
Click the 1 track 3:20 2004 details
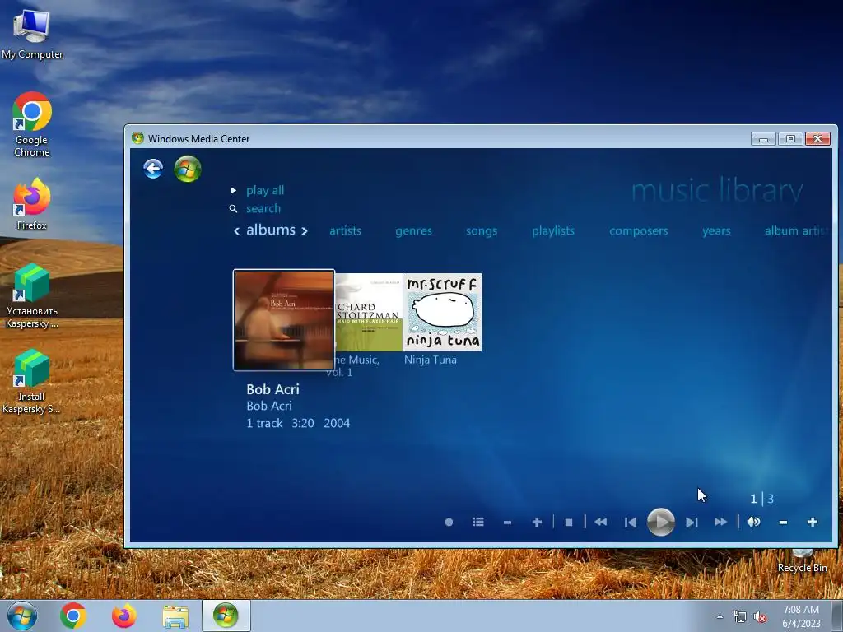(298, 423)
